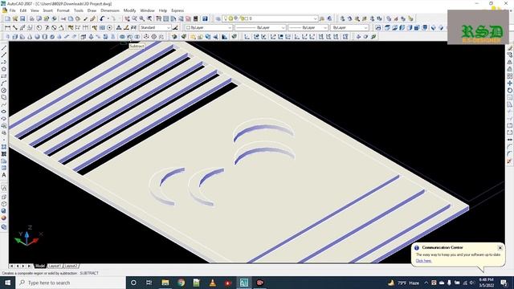Screen dimensions: 514x289
Task: Click the New drawing icon
Action: (x=7, y=18)
